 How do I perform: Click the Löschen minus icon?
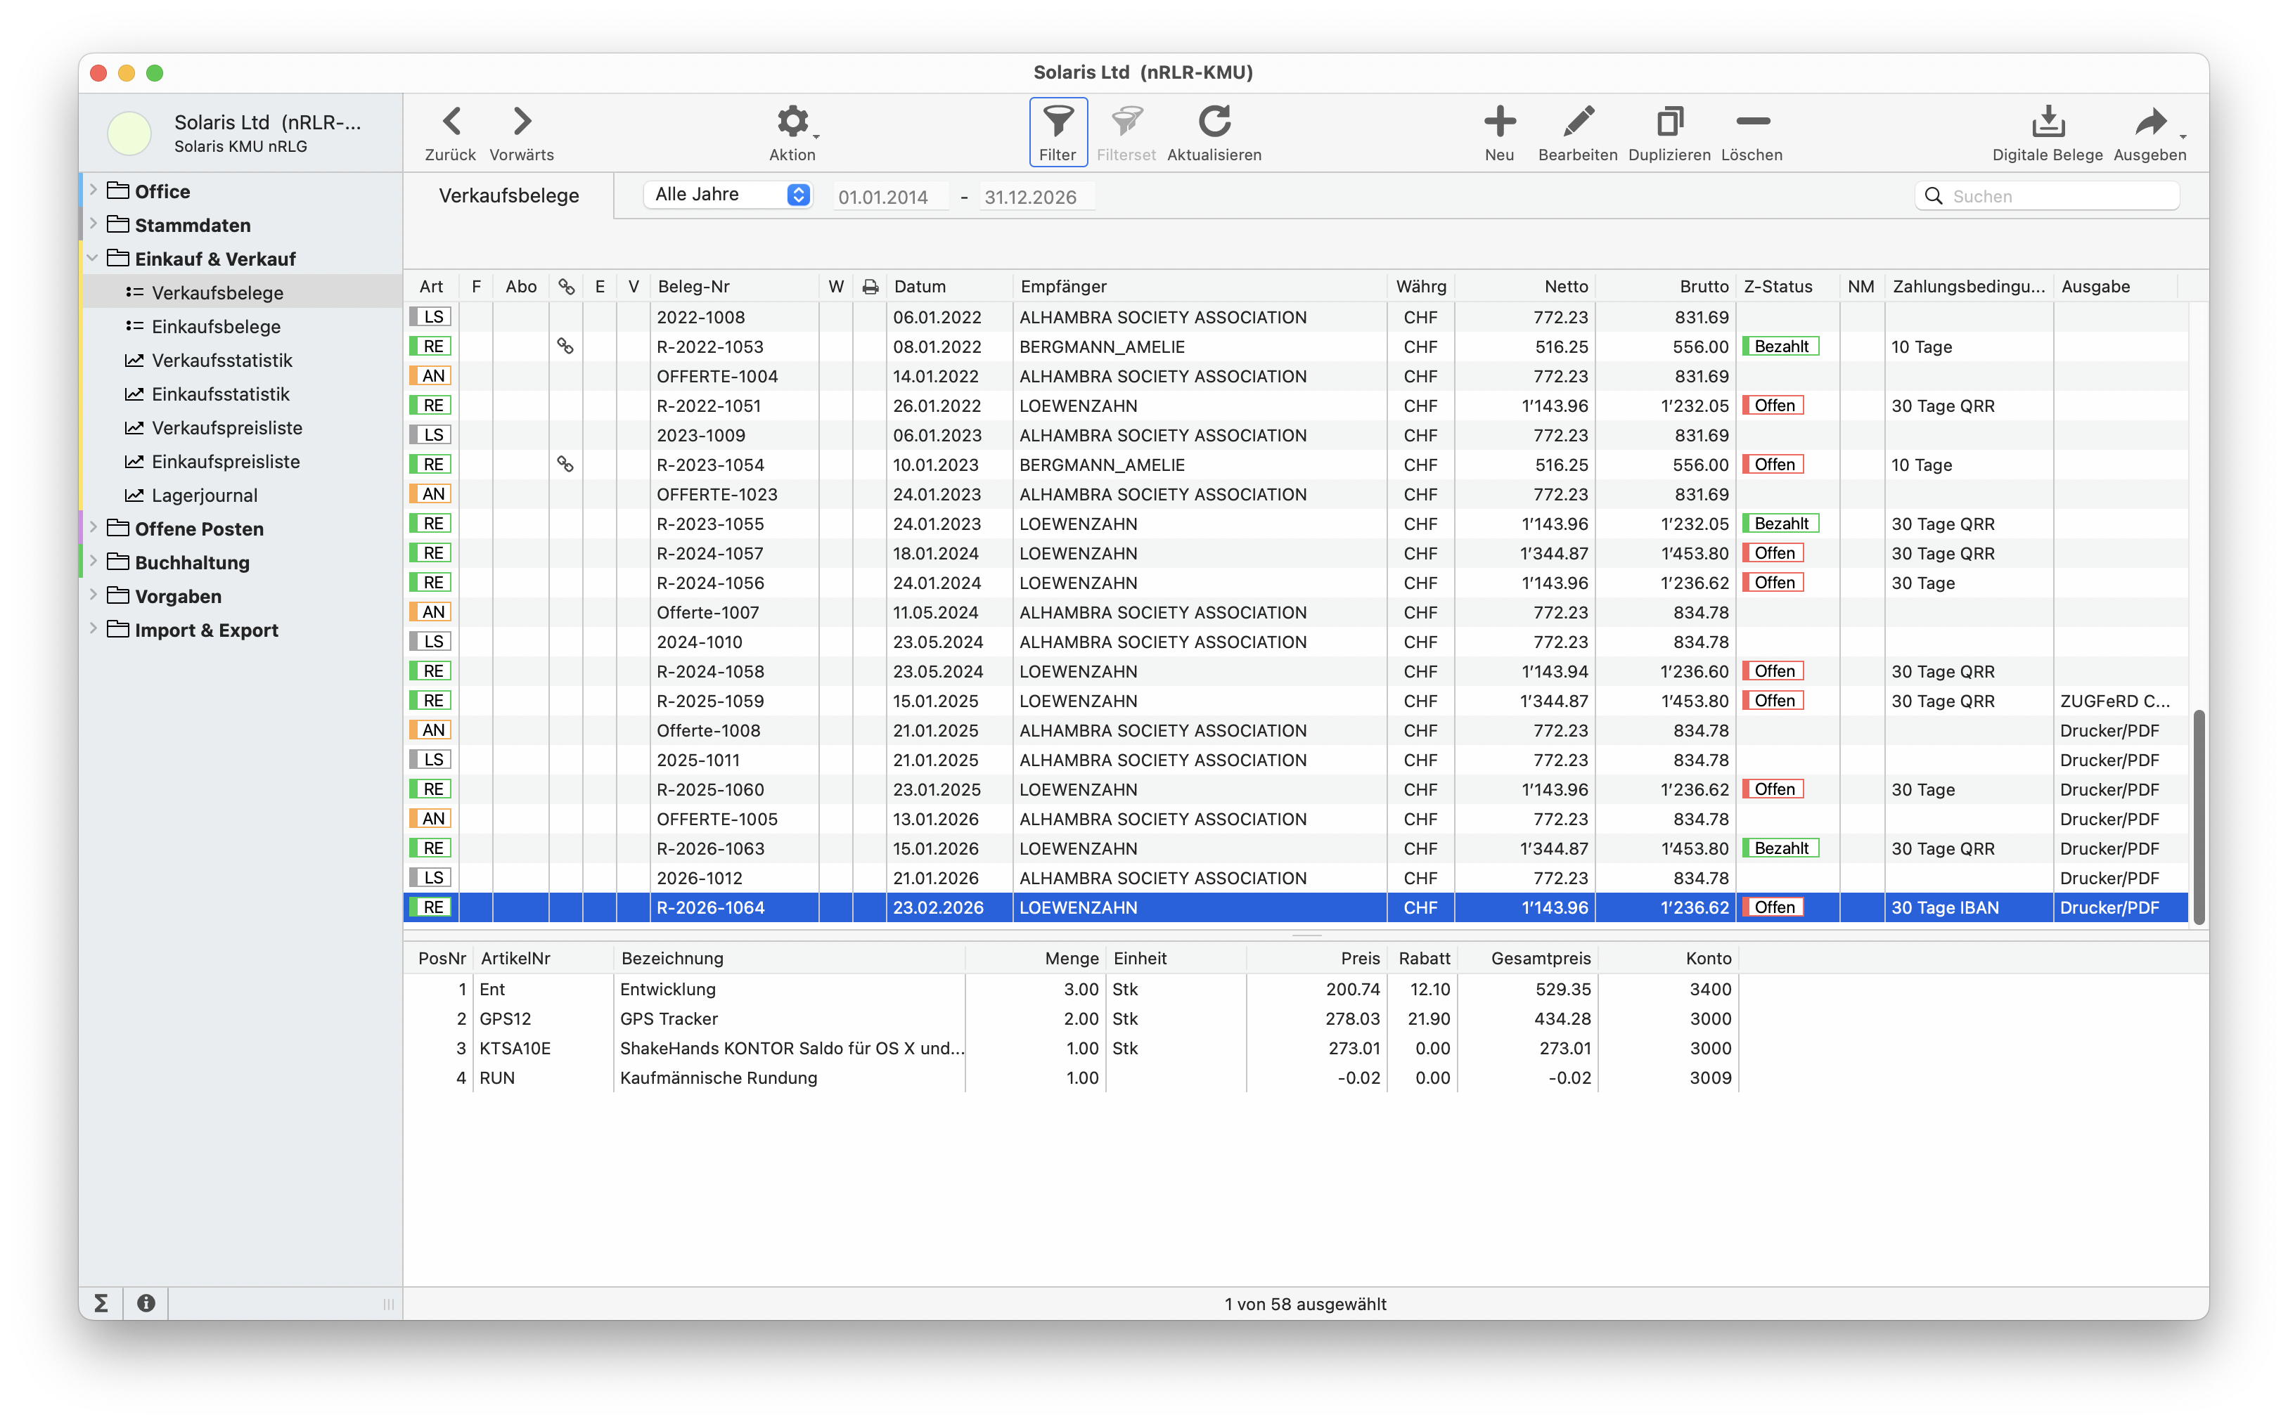(x=1752, y=122)
